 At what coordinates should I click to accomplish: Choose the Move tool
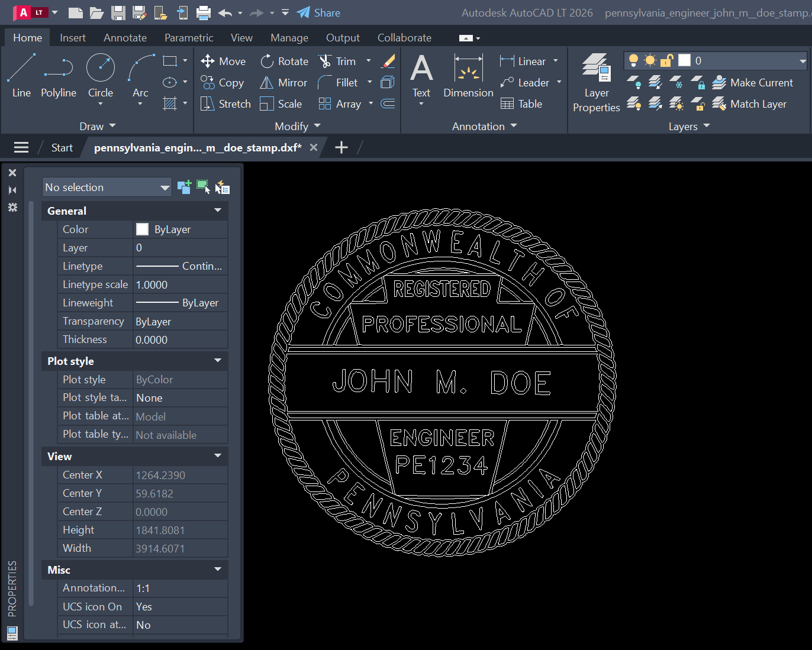223,61
